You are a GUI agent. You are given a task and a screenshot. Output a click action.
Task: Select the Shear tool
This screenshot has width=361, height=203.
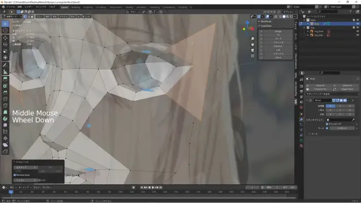(x=5, y=145)
